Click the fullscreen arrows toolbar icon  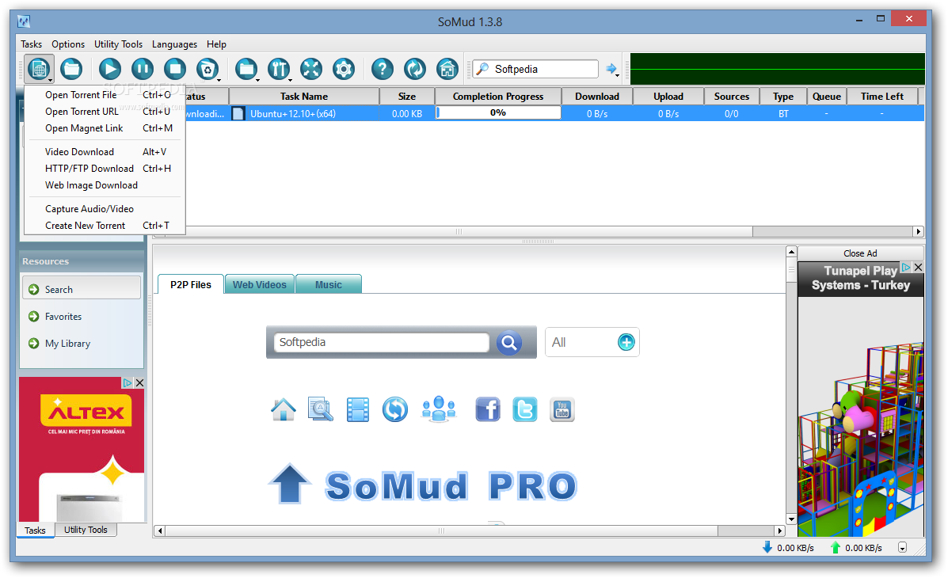pyautogui.click(x=311, y=69)
